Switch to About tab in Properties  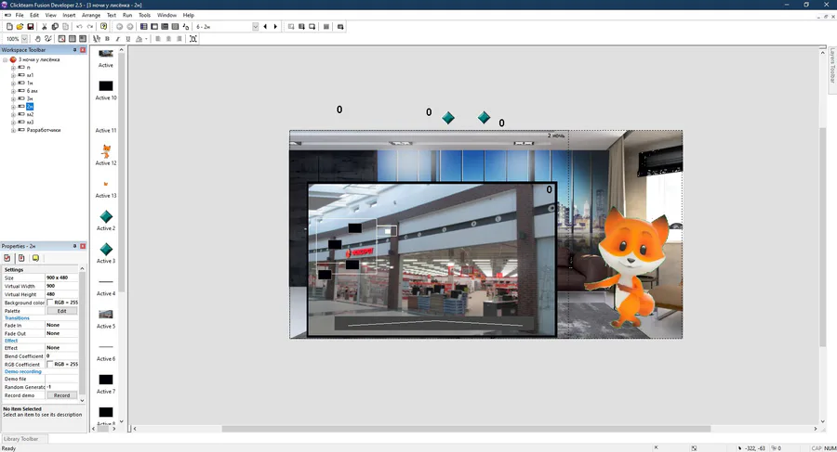tap(35, 258)
